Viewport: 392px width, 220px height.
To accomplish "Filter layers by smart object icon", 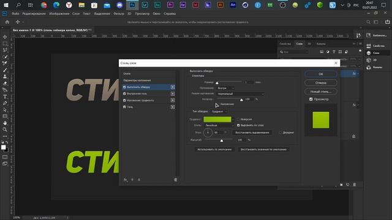I will click(x=346, y=51).
